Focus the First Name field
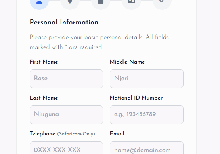This screenshot has height=154, width=220. coord(66,79)
